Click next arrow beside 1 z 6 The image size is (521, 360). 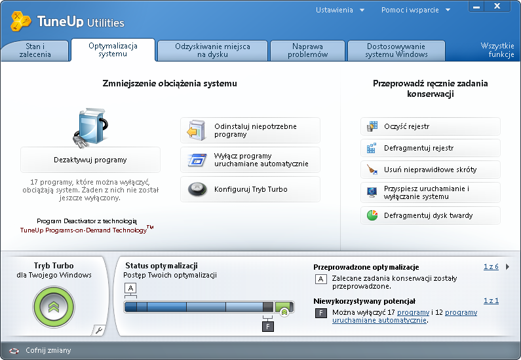507,267
